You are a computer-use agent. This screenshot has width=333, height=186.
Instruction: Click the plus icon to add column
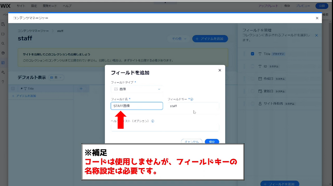pyautogui.click(x=81, y=88)
